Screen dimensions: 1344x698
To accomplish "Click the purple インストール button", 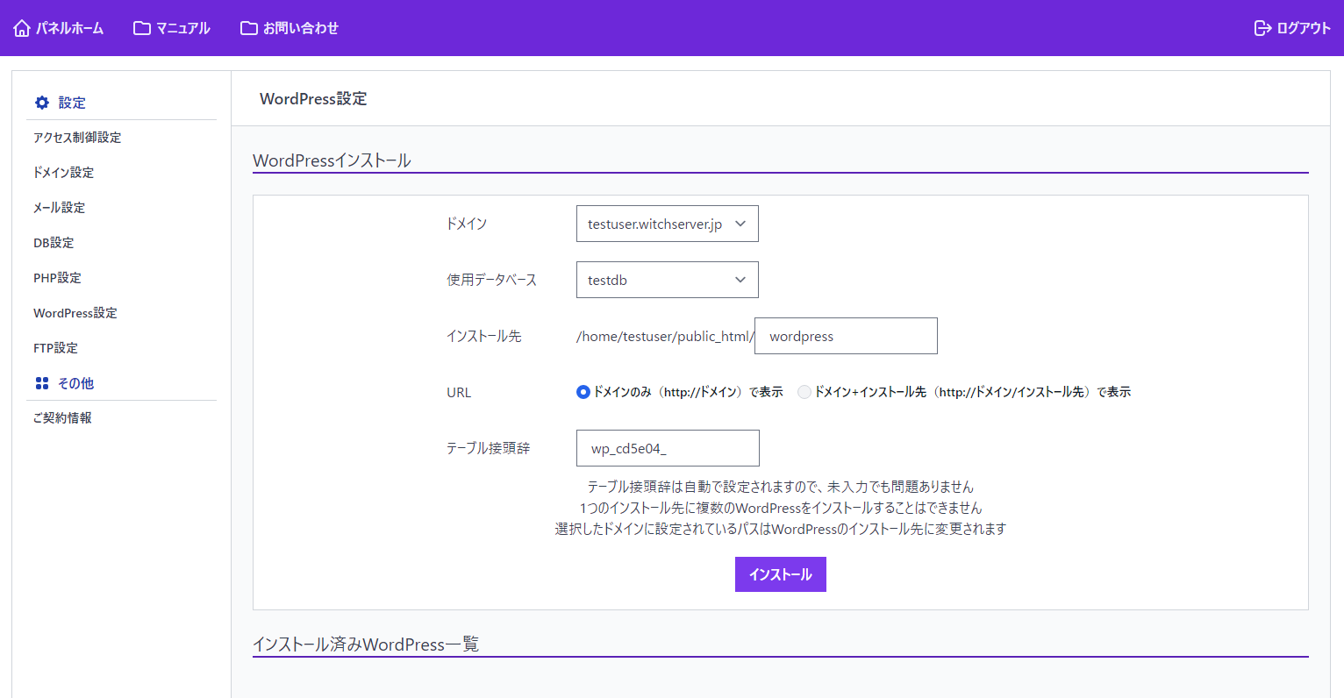I will [x=781, y=574].
